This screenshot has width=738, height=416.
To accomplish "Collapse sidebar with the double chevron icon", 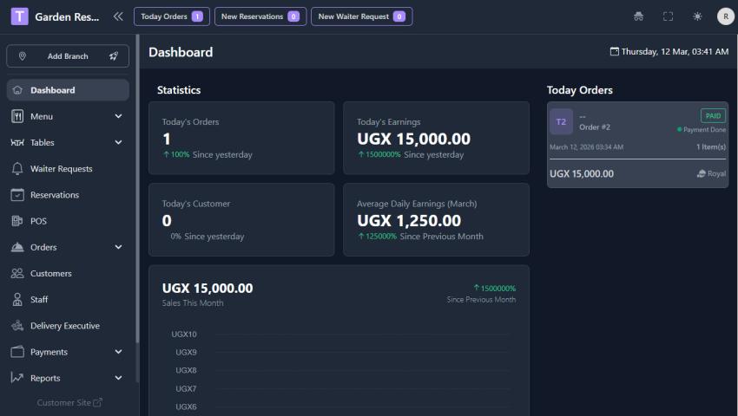I will coord(118,16).
